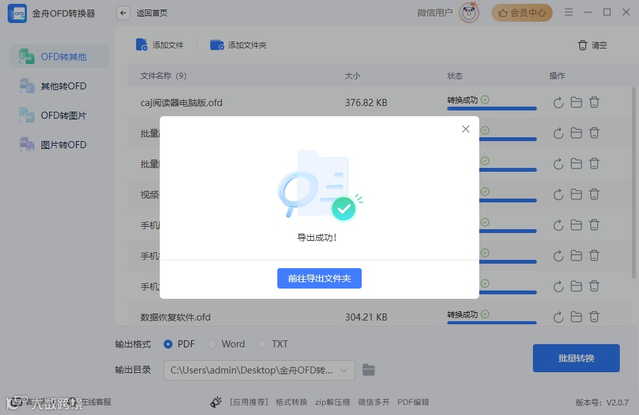Click the 文件名称 (9) column header
Image resolution: width=639 pixels, height=415 pixels.
164,76
